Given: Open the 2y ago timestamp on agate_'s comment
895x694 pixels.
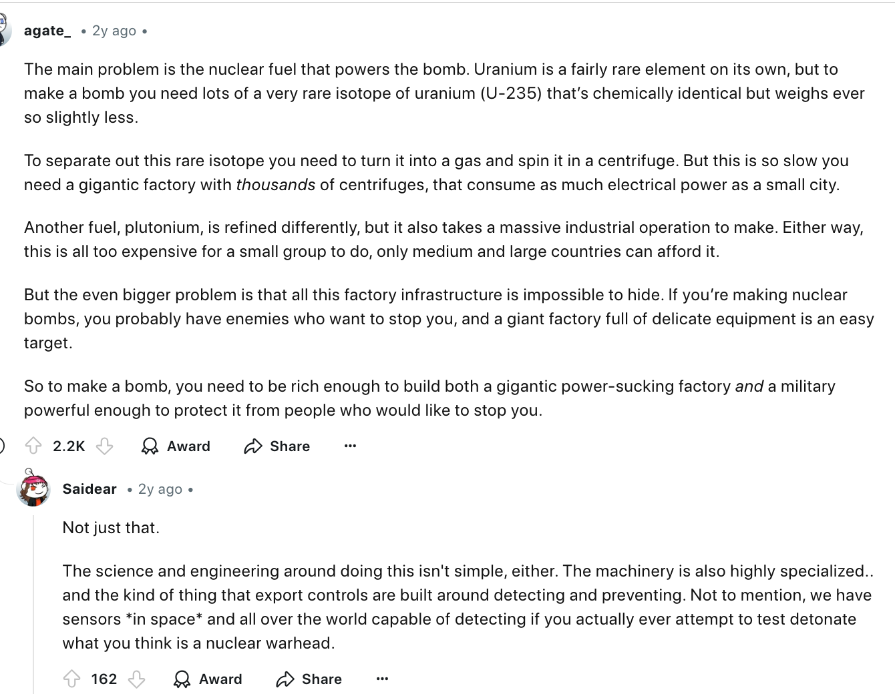Looking at the screenshot, I should 114,31.
